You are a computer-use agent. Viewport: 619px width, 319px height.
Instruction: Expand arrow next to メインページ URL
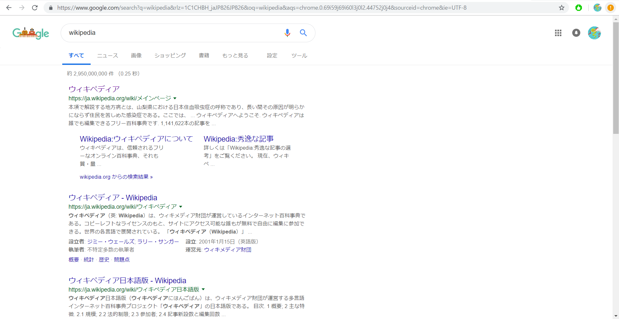click(175, 98)
